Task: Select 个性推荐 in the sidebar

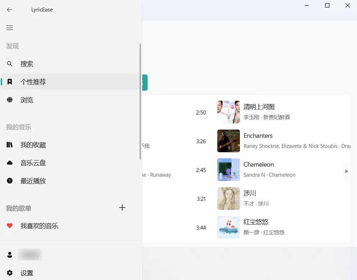Action: point(33,82)
